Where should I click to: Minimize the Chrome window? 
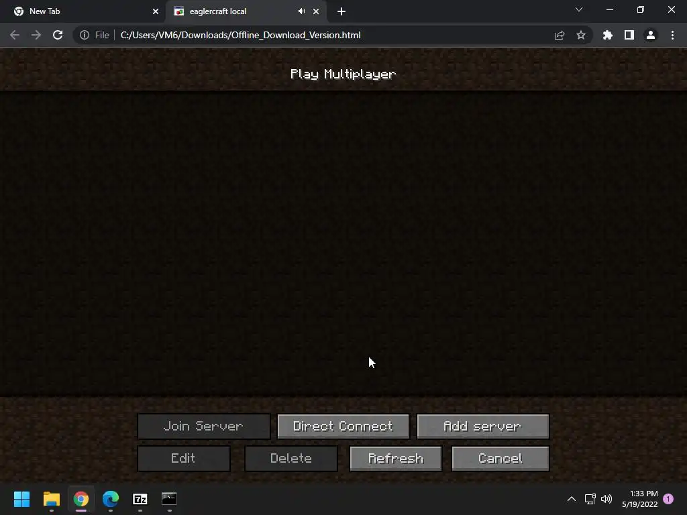click(609, 9)
